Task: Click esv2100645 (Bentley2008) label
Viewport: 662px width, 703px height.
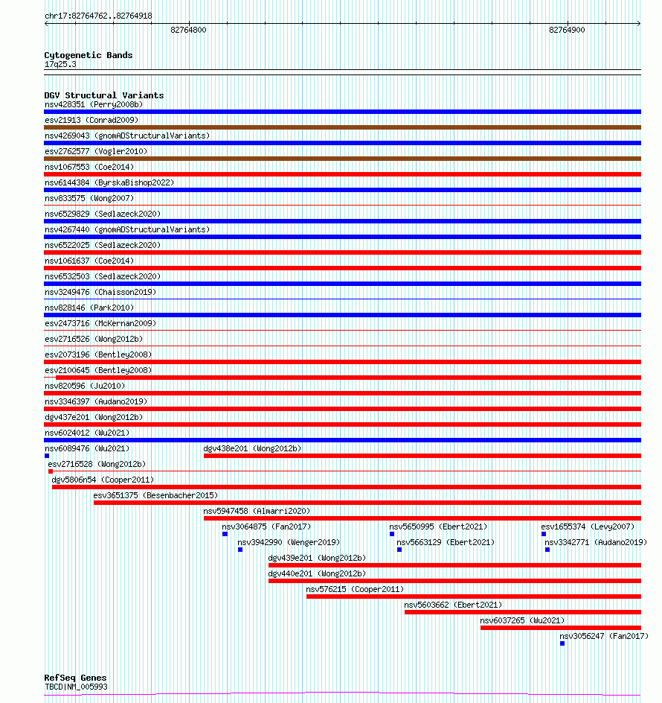Action: tap(98, 370)
